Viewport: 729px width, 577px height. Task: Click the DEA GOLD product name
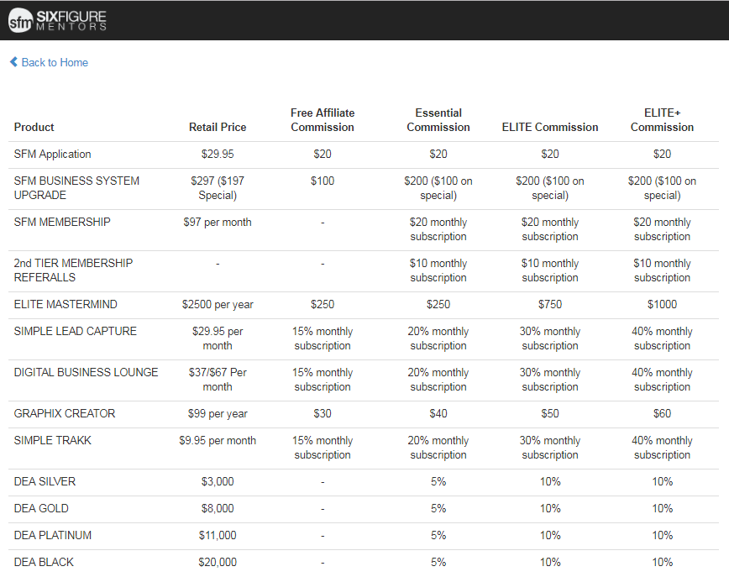[x=41, y=508]
